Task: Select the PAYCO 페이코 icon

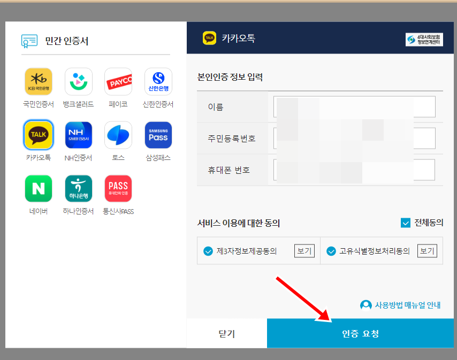Action: pos(118,81)
